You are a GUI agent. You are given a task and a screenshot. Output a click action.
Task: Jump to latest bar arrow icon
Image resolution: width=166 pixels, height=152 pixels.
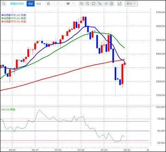click(x=105, y=4)
